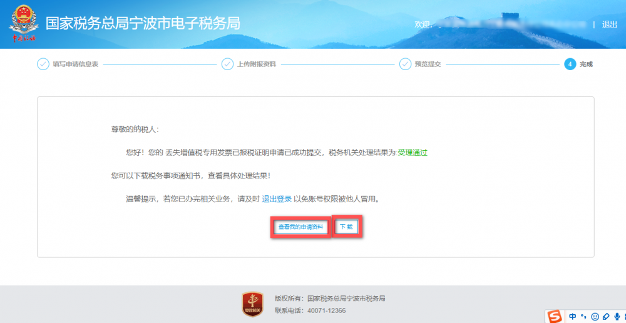
Task: Click the step 4 number circle
Action: click(x=570, y=64)
